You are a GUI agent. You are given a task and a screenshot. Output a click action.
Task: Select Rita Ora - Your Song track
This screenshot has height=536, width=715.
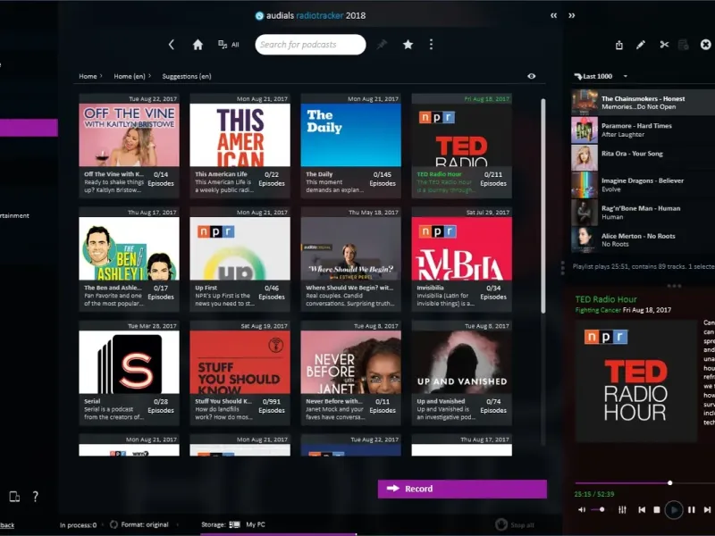click(x=643, y=157)
